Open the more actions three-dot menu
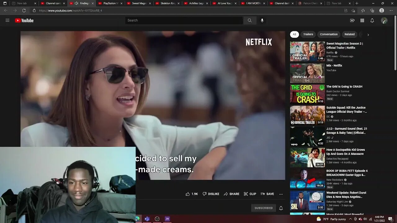Viewport: 397px width, 223px height. (281, 194)
